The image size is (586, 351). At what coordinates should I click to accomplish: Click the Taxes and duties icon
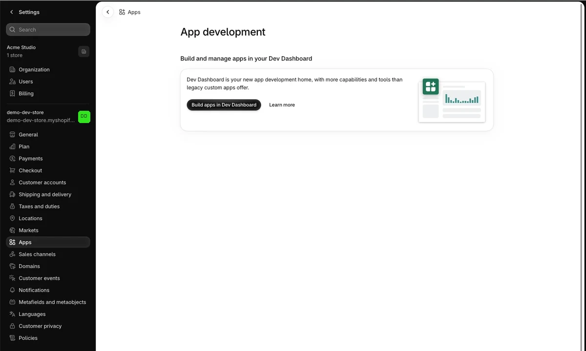click(13, 206)
